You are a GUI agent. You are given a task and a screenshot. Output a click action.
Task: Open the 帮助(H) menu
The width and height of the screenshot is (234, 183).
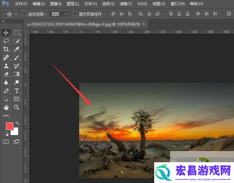point(197,4)
